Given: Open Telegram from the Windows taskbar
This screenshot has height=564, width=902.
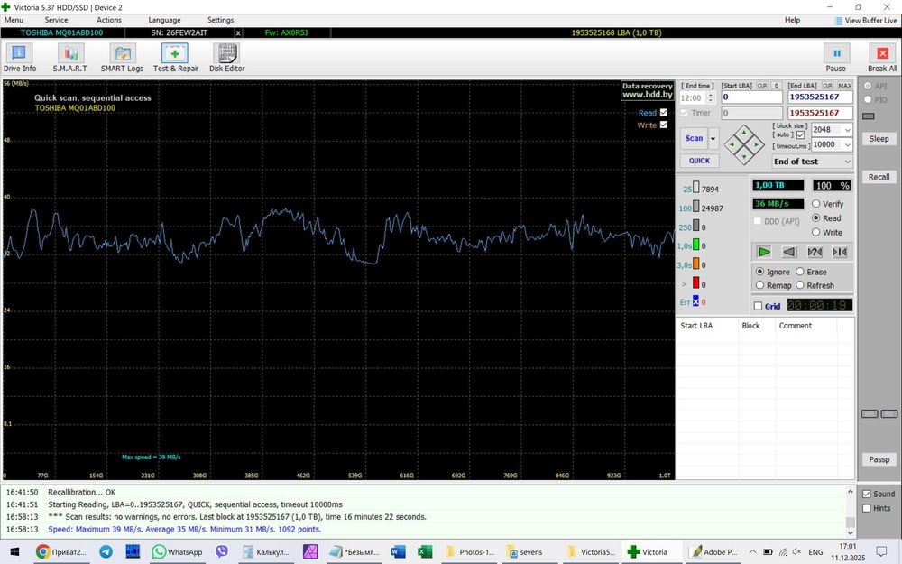Looking at the screenshot, I should click(x=106, y=551).
